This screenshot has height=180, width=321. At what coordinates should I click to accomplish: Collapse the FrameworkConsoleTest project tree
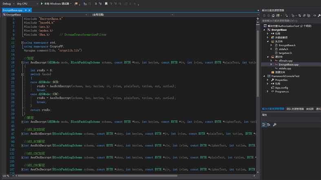pyautogui.click(x=264, y=76)
